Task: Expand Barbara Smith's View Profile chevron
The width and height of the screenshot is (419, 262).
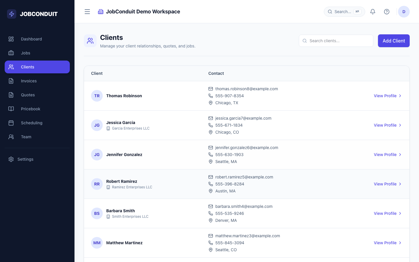Action: pos(400,213)
